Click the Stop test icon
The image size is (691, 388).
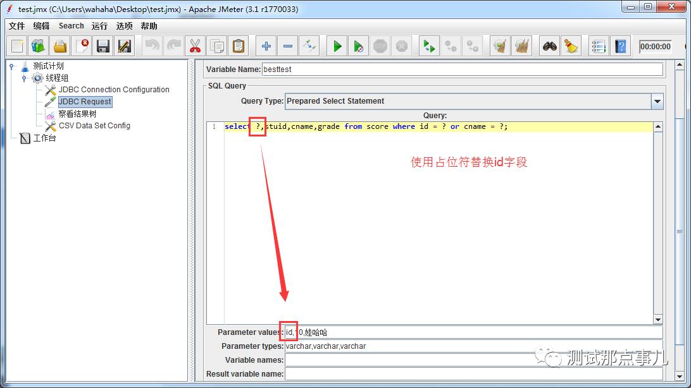pyautogui.click(x=380, y=46)
